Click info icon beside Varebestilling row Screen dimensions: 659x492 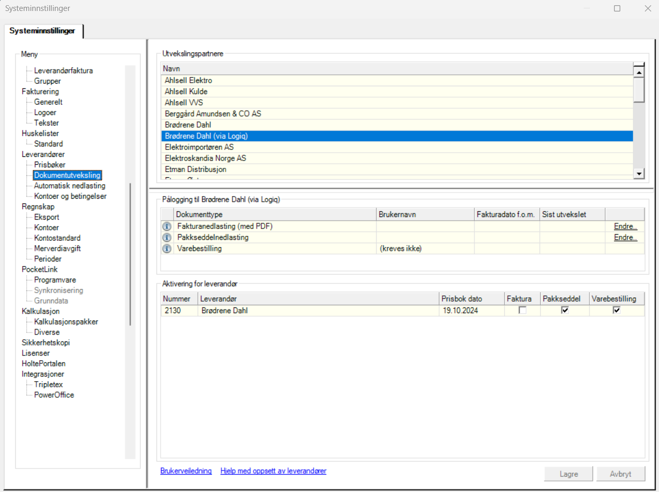pyautogui.click(x=167, y=249)
